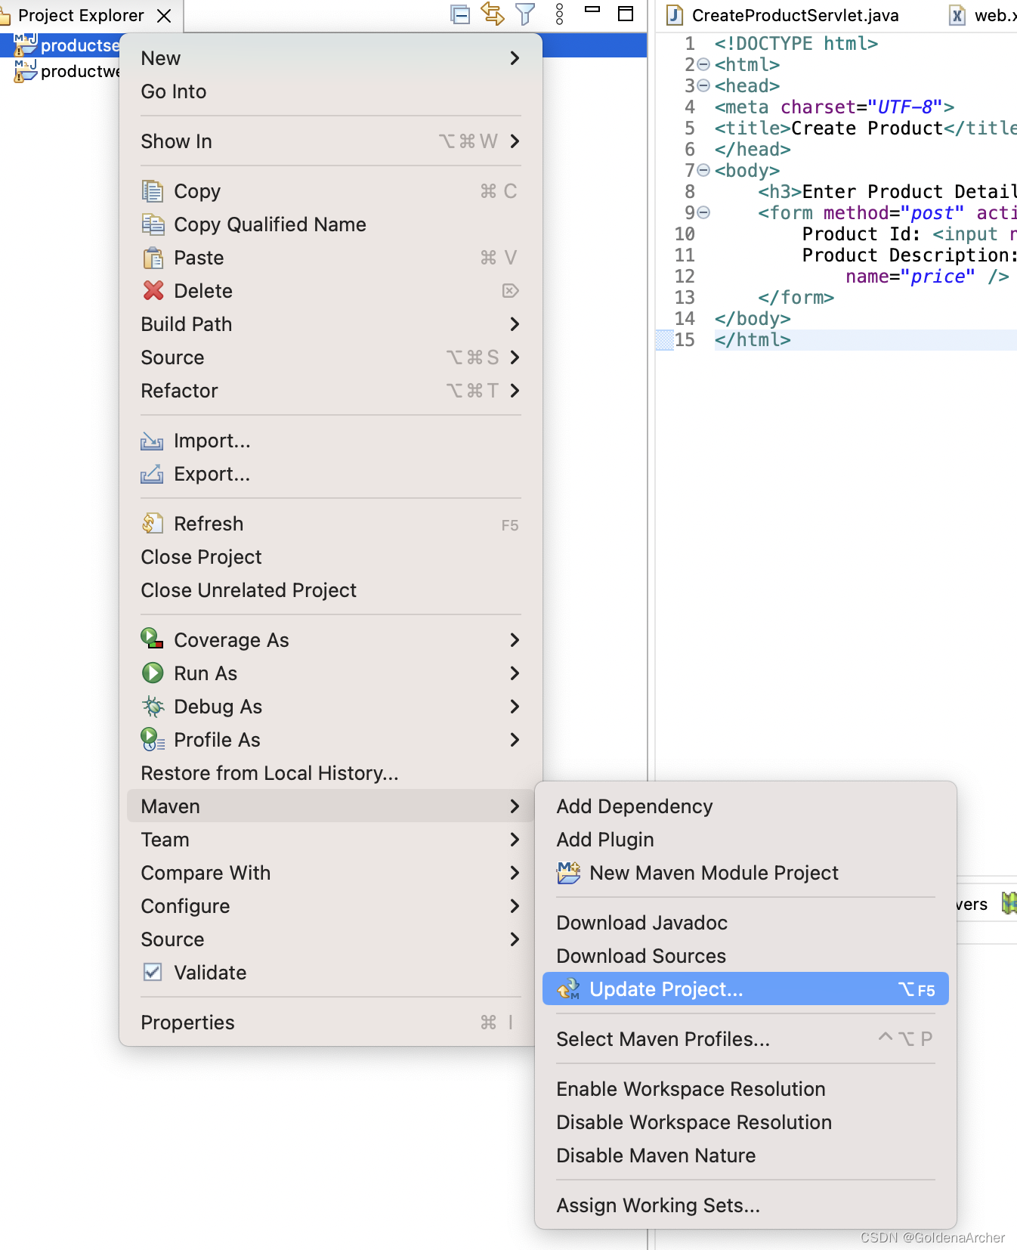The width and height of the screenshot is (1017, 1250).
Task: Select Restore from Local History
Action: click(x=331, y=773)
